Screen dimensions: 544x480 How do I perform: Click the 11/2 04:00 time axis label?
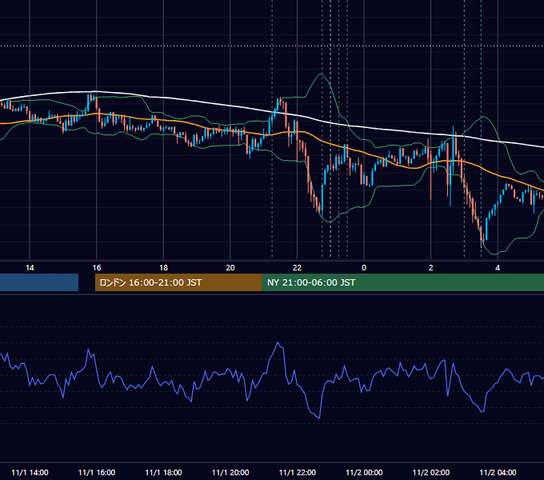498,472
